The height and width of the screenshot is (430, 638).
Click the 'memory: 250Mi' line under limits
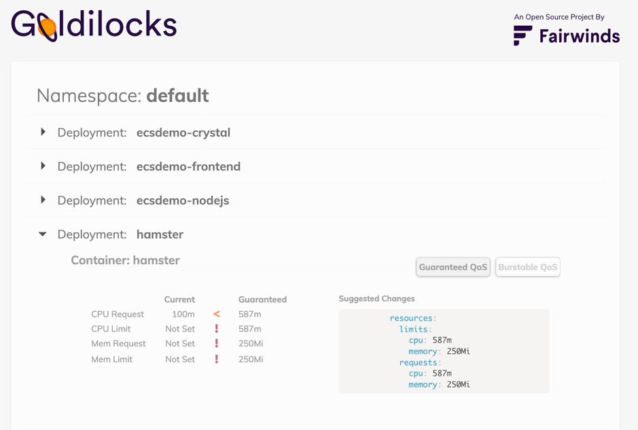click(439, 351)
